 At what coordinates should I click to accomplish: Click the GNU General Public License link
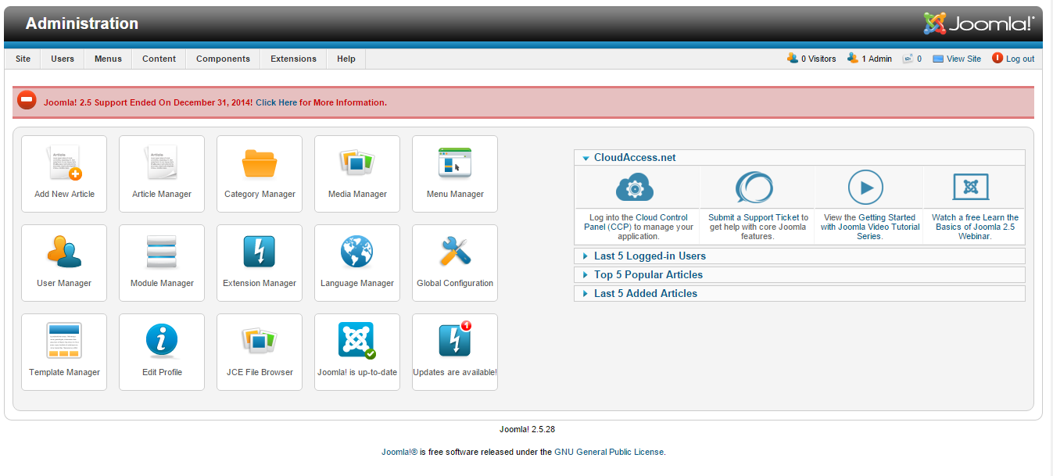coord(609,452)
